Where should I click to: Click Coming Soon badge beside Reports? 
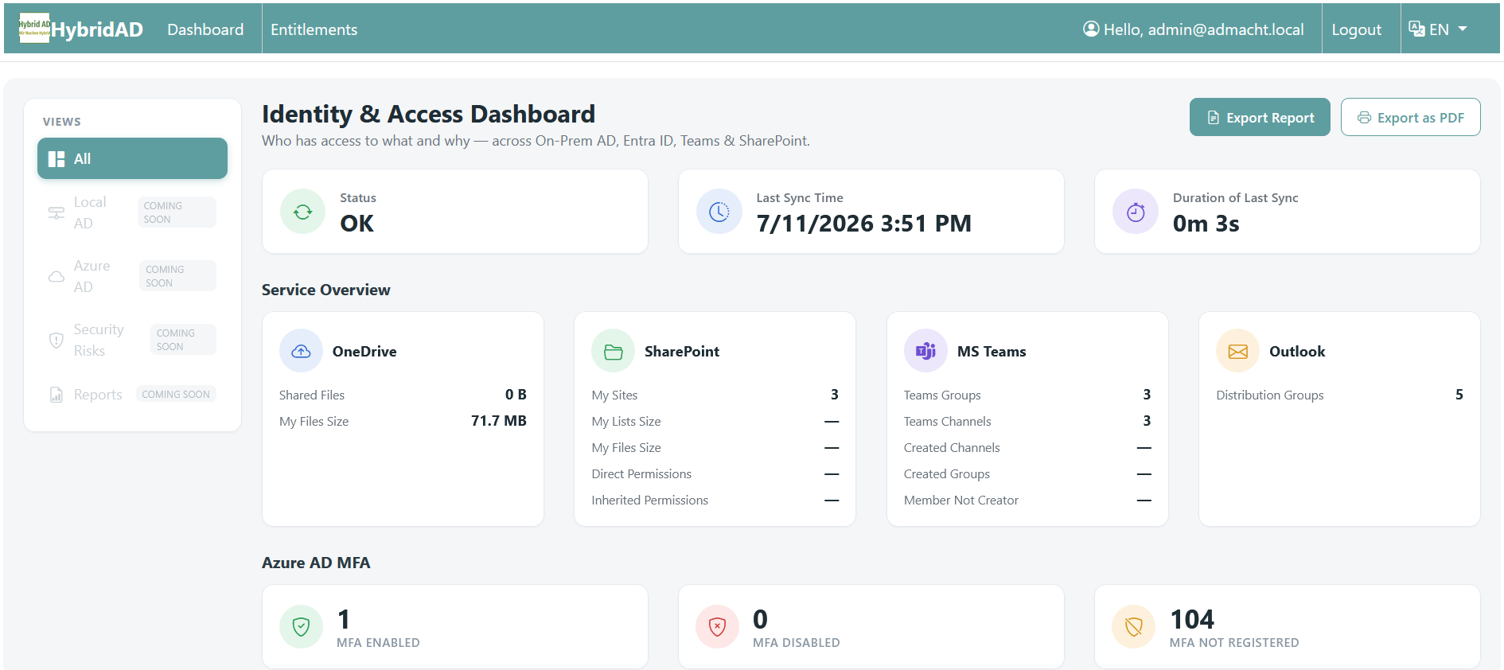pos(176,394)
